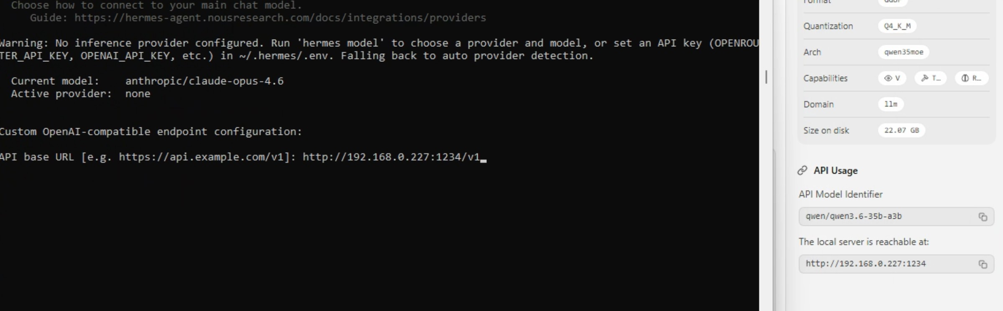Click the Vision capability badge with the eye icon
1003x311 pixels.
(892, 78)
